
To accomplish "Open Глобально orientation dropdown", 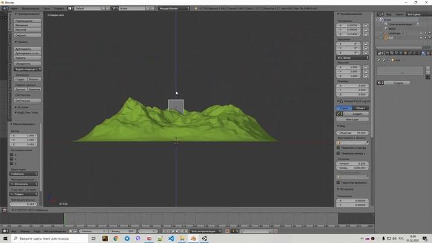I will pyautogui.click(x=24, y=174).
